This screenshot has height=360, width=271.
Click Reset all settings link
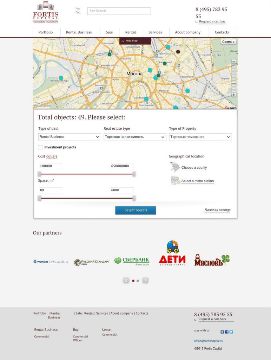tap(218, 210)
